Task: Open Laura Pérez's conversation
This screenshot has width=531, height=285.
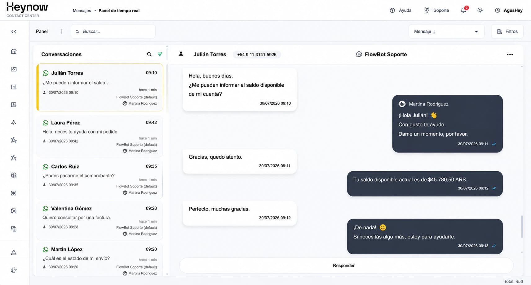Action: click(100, 136)
